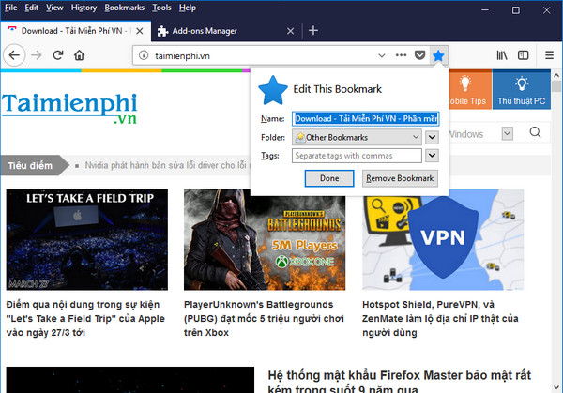Image resolution: width=563 pixels, height=393 pixels.
Task: Open the Firefox hamburger menu
Action: [549, 55]
